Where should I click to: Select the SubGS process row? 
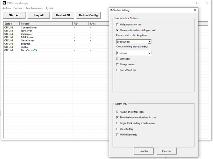[x=56, y=47]
